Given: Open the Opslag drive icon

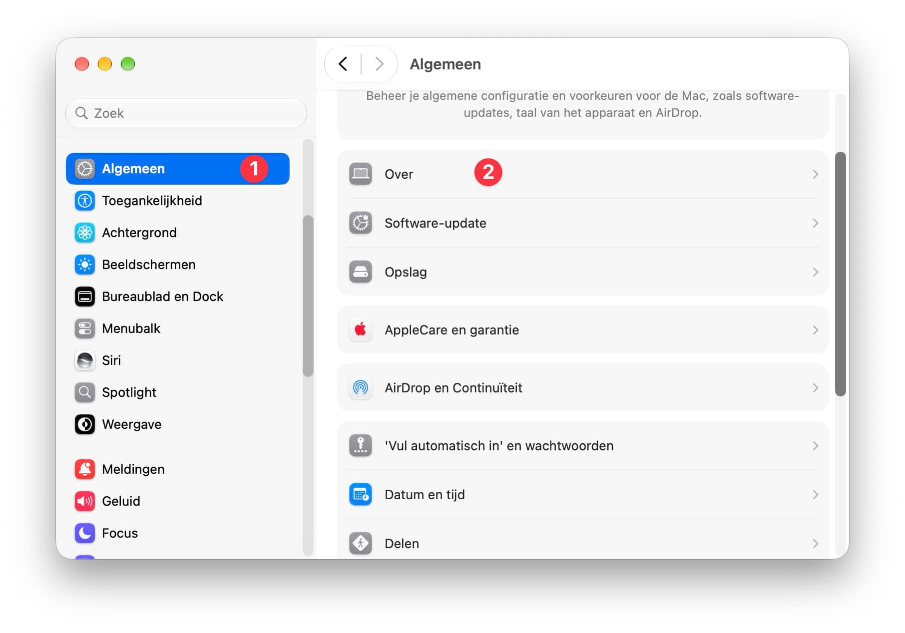Looking at the screenshot, I should click(361, 272).
